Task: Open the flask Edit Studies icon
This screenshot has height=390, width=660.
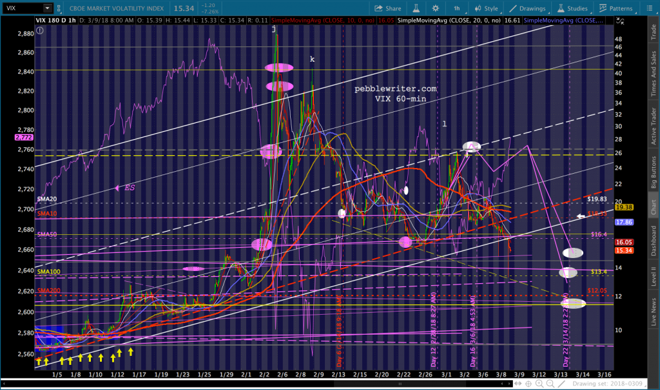Action: pos(417,8)
